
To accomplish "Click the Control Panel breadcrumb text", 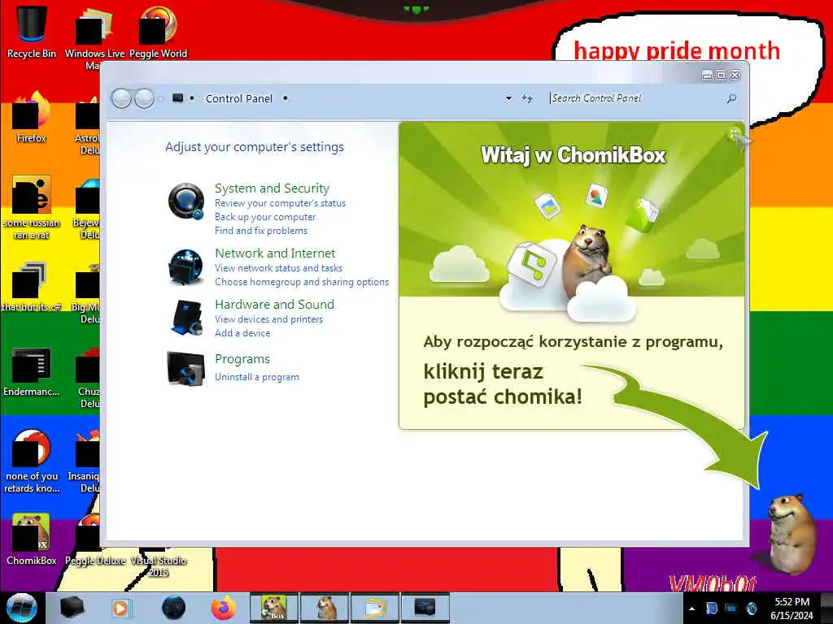I will point(238,98).
